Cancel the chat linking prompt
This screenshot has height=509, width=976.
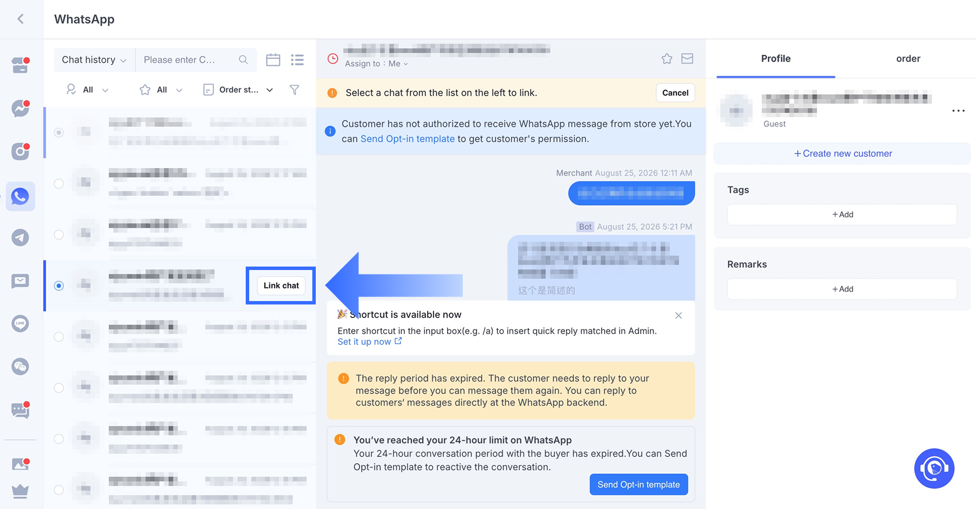pos(675,93)
